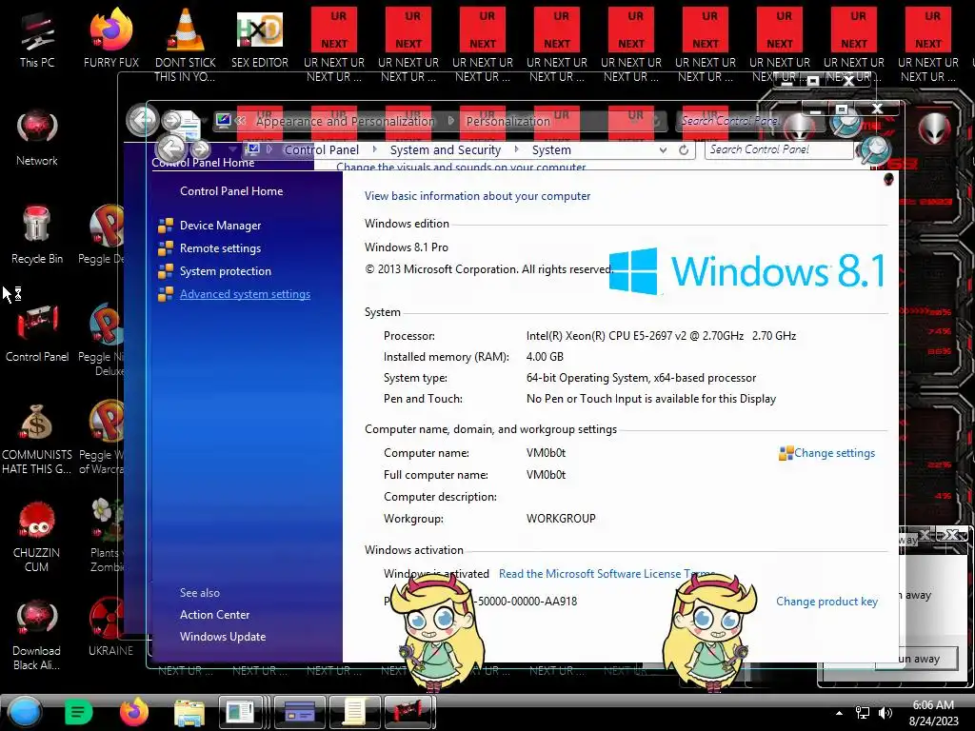Open System protection
This screenshot has width=975, height=731.
click(x=225, y=271)
